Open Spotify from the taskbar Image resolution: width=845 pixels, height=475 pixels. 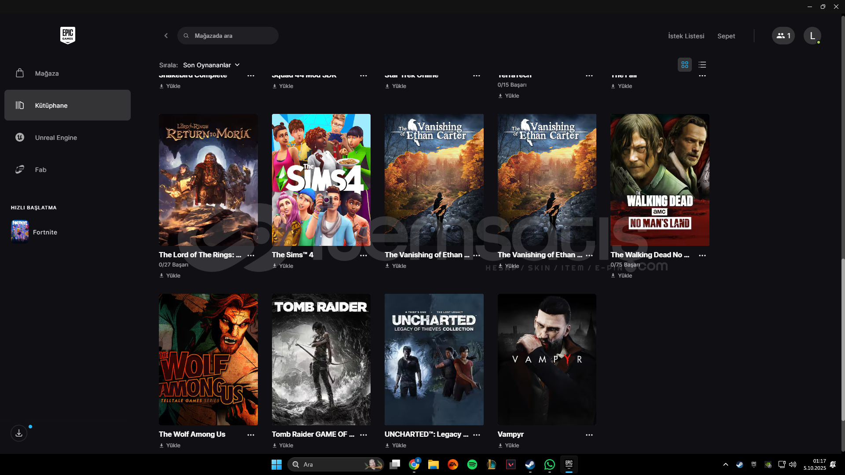(472, 464)
